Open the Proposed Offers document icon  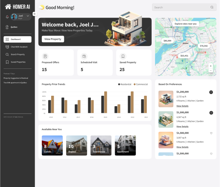(x=45, y=56)
